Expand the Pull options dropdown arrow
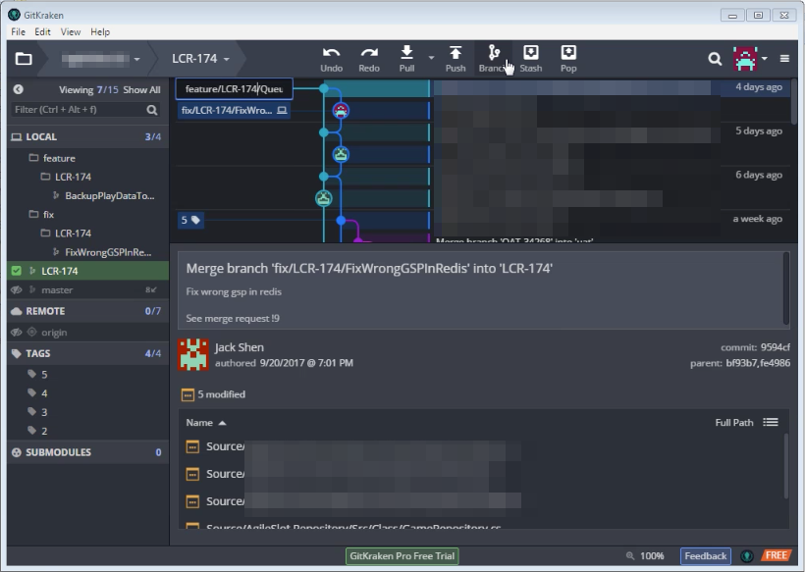This screenshot has width=805, height=572. click(x=431, y=58)
